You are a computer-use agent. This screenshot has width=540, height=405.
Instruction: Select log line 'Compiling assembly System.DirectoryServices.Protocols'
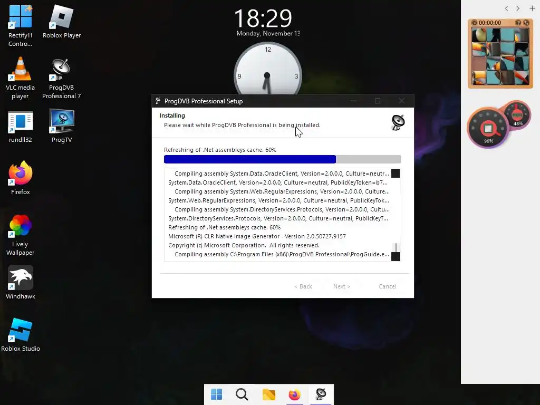[x=282, y=209]
